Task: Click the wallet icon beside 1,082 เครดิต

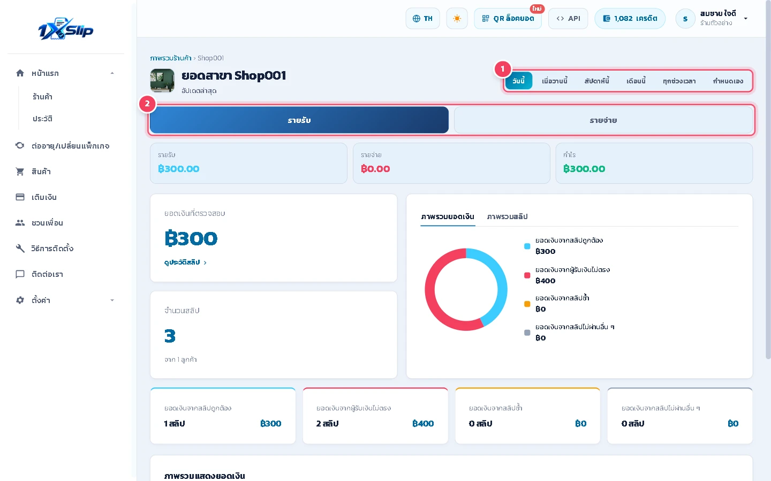Action: pyautogui.click(x=607, y=19)
